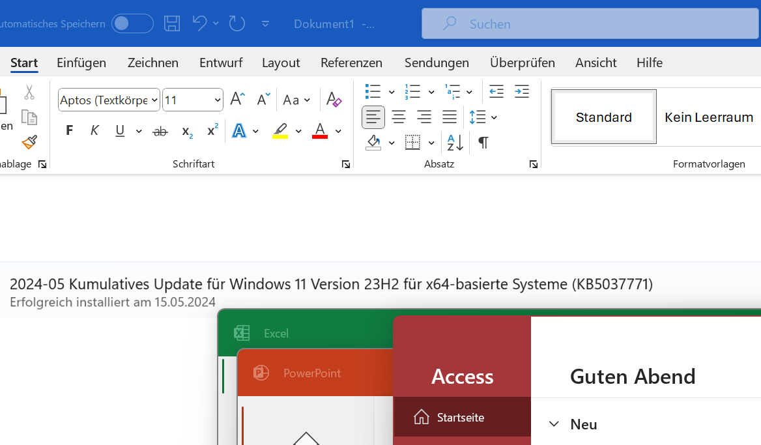Clear all formatting with the eraser A icon
761x445 pixels.
point(334,100)
